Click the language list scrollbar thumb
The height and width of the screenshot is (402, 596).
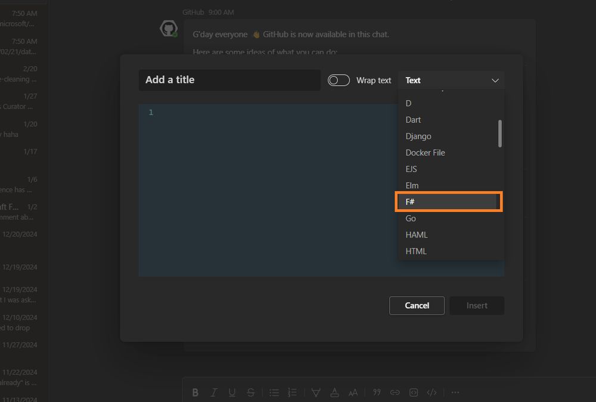[x=500, y=133]
